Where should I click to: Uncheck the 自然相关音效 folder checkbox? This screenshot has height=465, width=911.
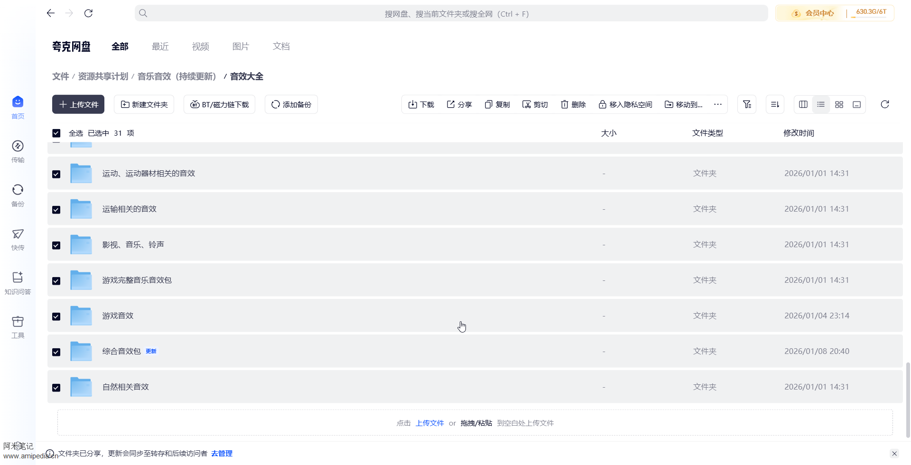tap(56, 388)
